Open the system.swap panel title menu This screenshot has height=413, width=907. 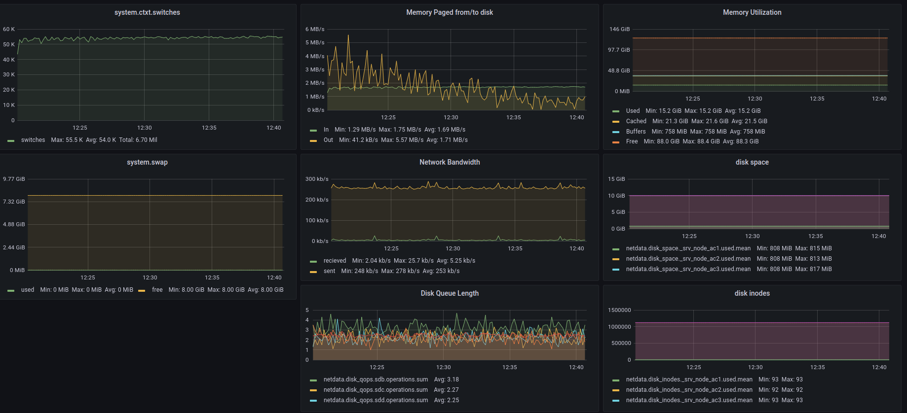click(x=147, y=162)
